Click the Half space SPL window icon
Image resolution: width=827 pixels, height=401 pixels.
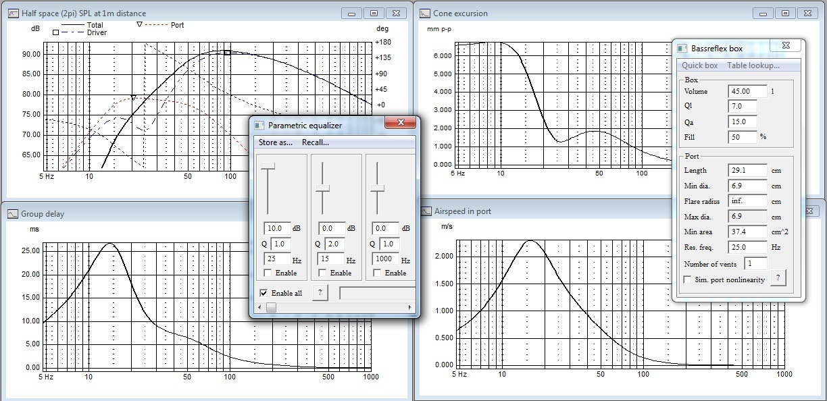pyautogui.click(x=13, y=13)
